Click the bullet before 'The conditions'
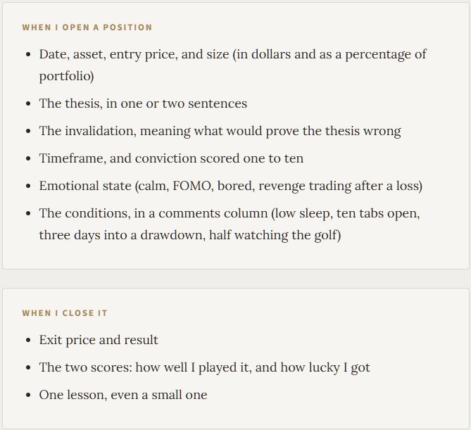This screenshot has width=471, height=430. pos(29,214)
